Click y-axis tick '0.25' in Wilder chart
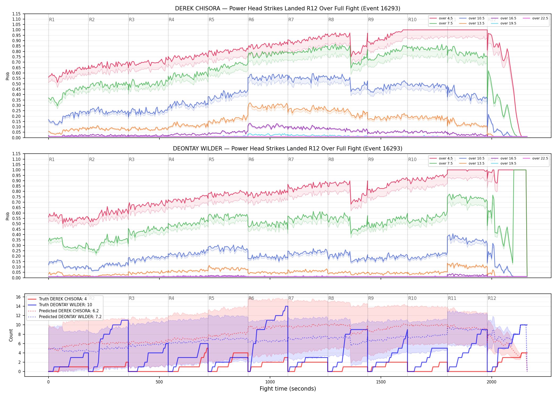 click(x=16, y=251)
